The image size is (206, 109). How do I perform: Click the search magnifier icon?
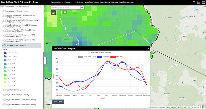(82, 7)
